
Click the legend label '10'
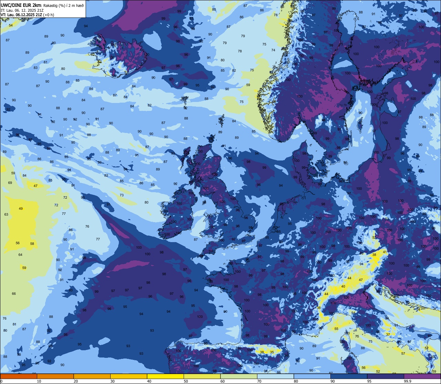[x=39, y=381]
